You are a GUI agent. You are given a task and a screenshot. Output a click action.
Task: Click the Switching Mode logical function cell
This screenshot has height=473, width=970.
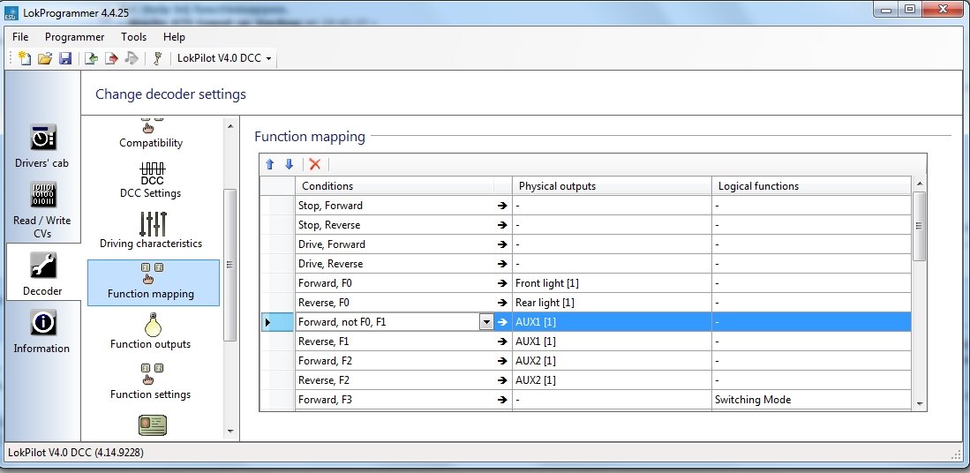coord(811,400)
